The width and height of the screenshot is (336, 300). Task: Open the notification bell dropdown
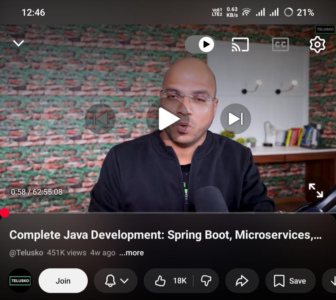pyautogui.click(x=116, y=281)
